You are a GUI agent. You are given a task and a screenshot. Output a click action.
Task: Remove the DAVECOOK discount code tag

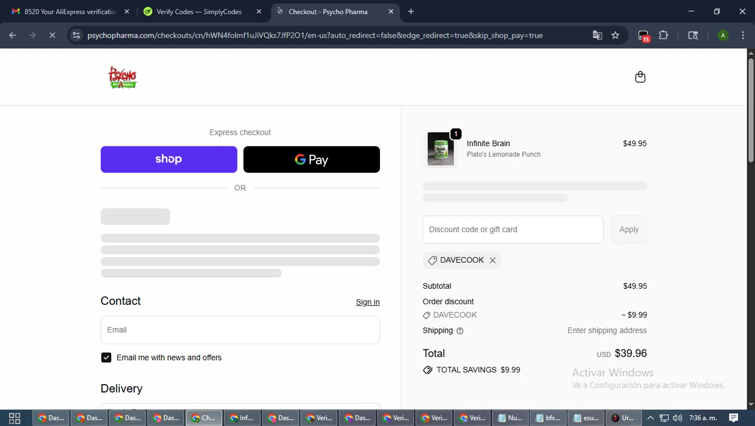click(493, 260)
